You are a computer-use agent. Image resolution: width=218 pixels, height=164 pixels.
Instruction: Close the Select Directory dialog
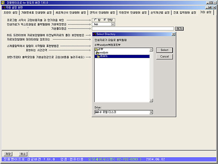[173, 34]
